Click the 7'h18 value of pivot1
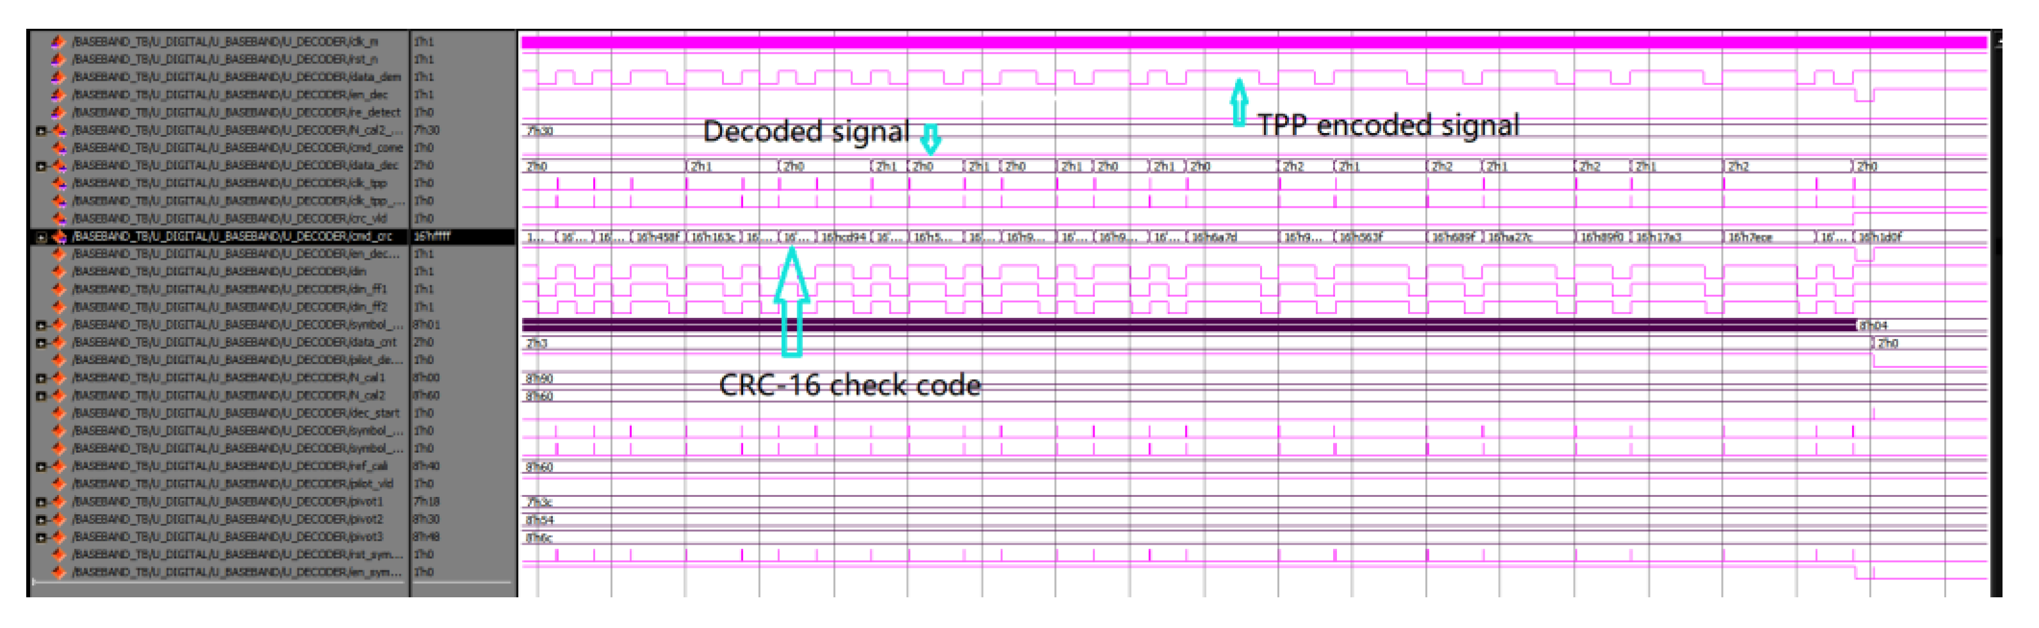This screenshot has width=2039, height=628. pos(427,501)
